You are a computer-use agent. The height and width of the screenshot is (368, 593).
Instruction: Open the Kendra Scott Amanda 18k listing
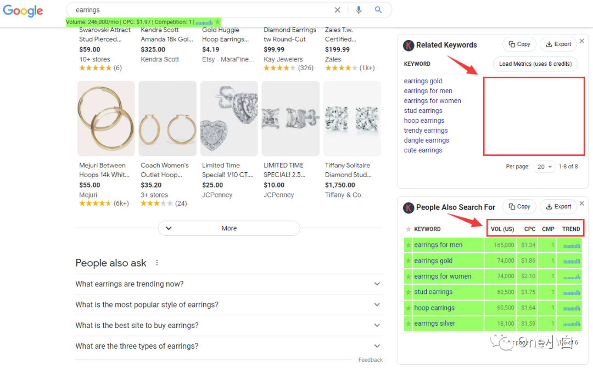pos(167,35)
